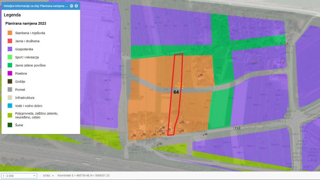Click the 'Legenda' heading
This screenshot has width=320, height=180.
[x=12, y=15]
